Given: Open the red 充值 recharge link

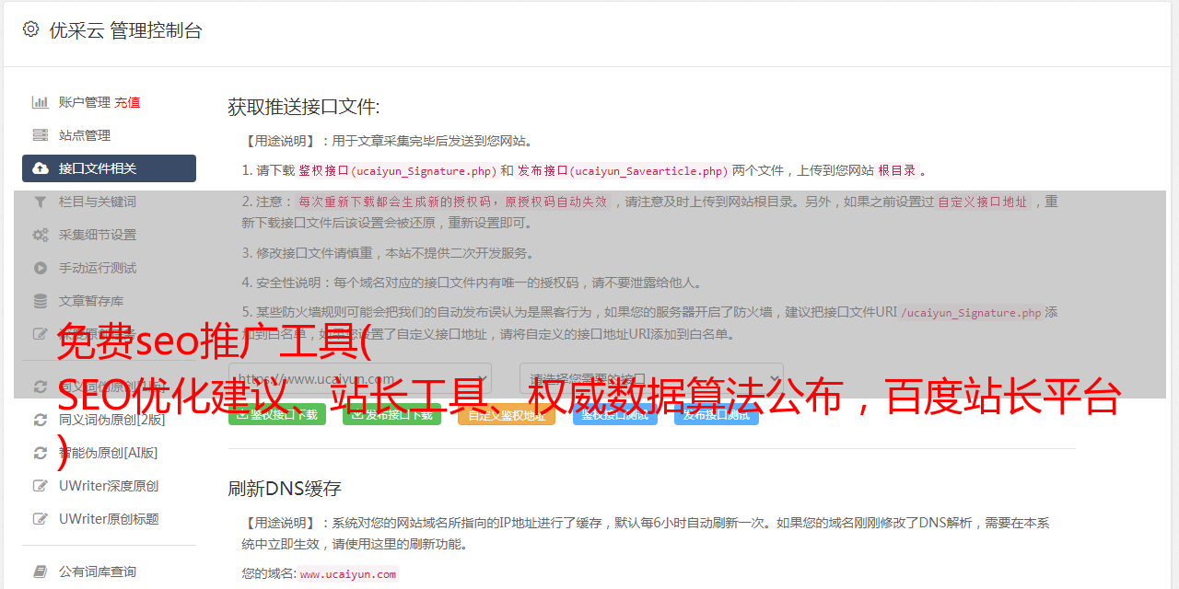Looking at the screenshot, I should (127, 102).
